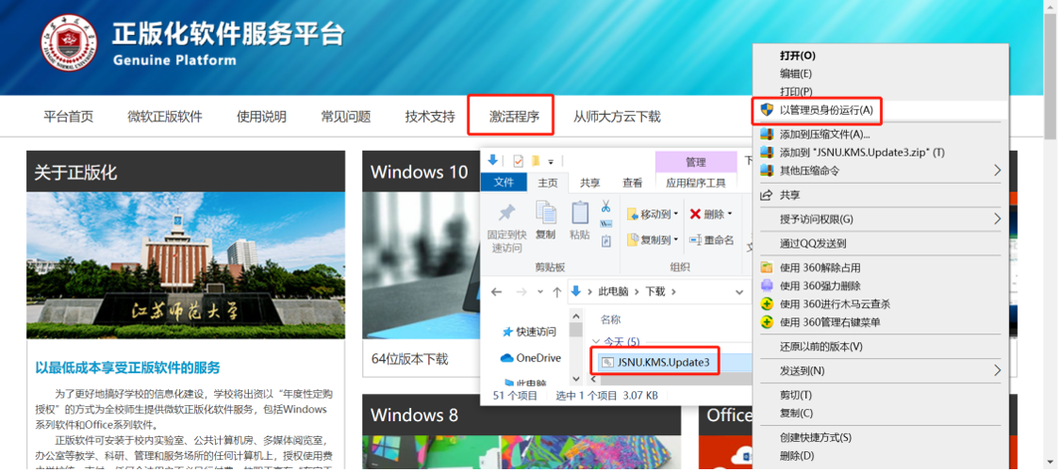Click the Paste shortcut icon in clipboard group

[x=605, y=240]
